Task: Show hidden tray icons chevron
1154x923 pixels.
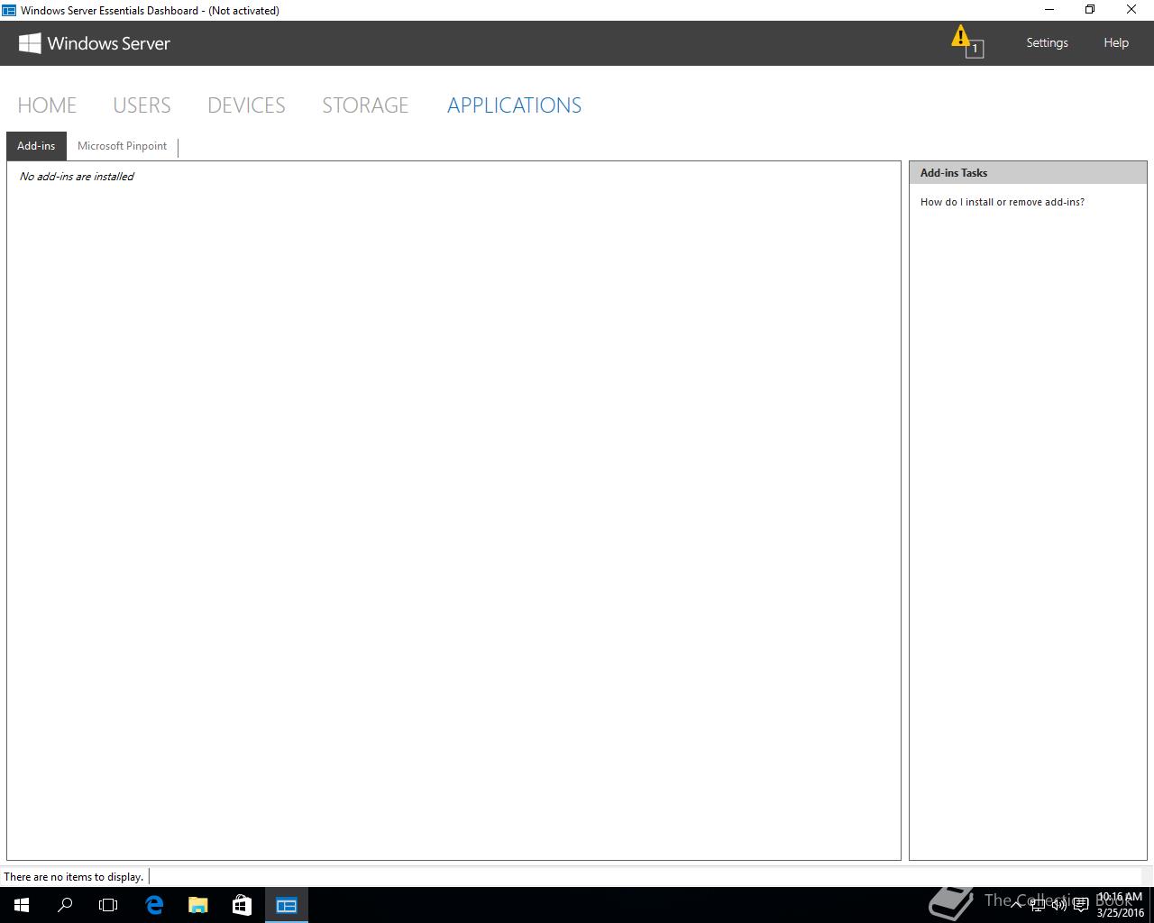Action: (x=1017, y=905)
